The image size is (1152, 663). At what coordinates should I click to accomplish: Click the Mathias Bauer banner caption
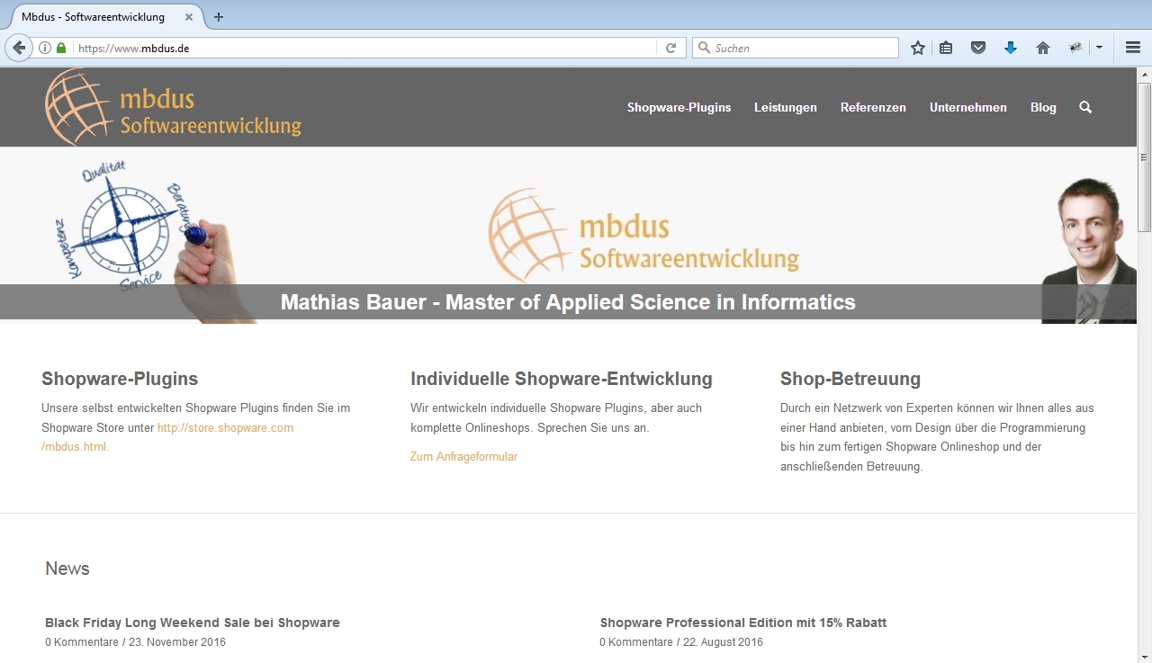click(x=568, y=302)
